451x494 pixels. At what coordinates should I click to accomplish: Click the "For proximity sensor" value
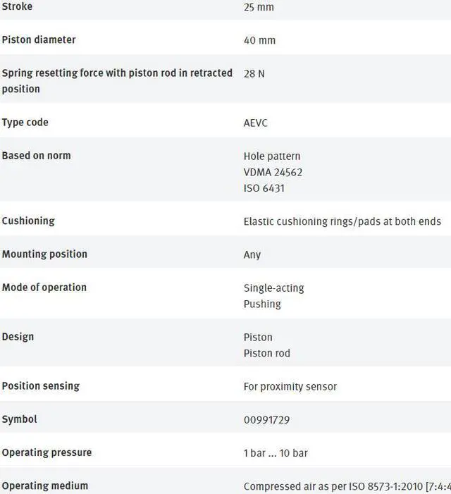point(290,386)
